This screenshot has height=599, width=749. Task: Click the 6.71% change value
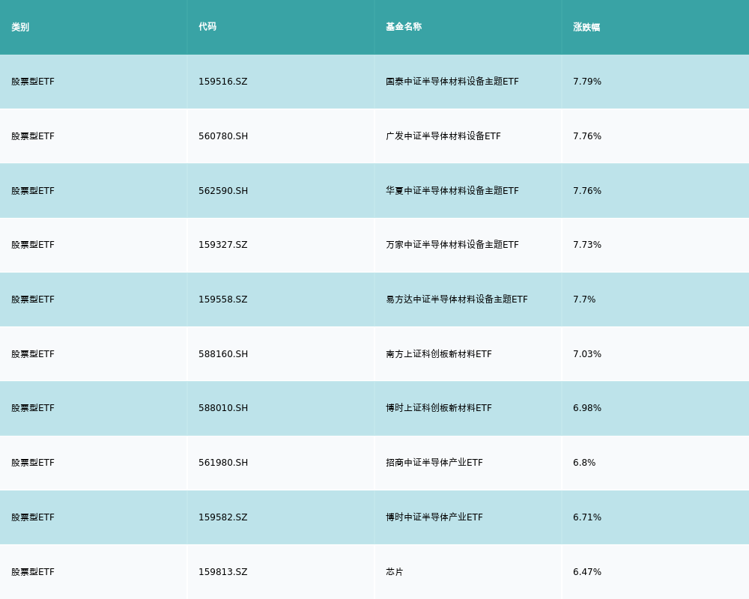[x=587, y=517]
